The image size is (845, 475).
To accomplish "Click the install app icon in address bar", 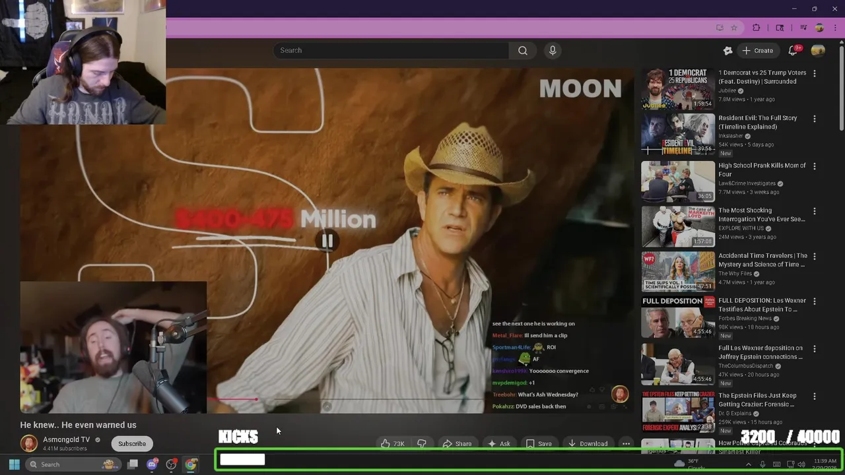I will tap(720, 28).
